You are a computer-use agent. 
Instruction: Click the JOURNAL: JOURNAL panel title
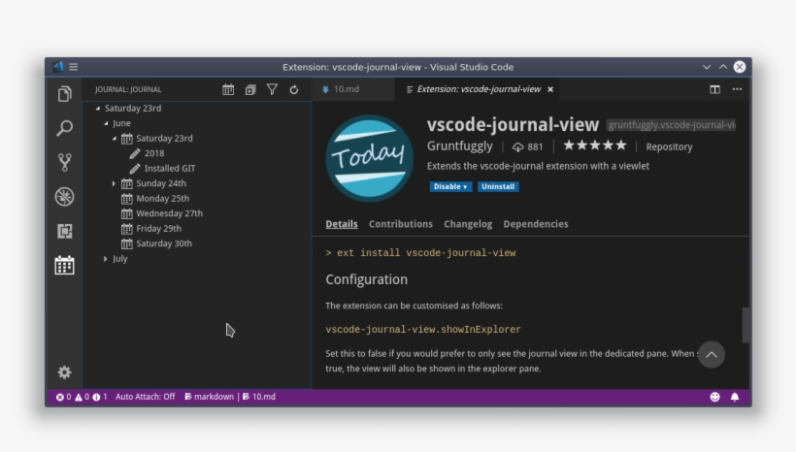[x=128, y=89]
